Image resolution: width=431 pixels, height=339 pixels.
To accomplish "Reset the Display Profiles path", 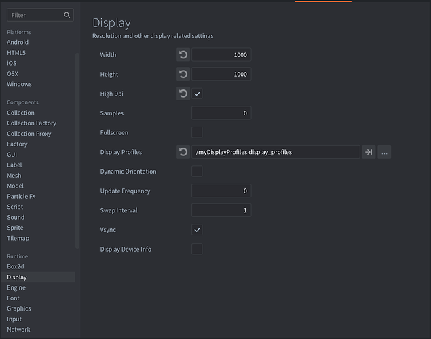I will 183,153.
